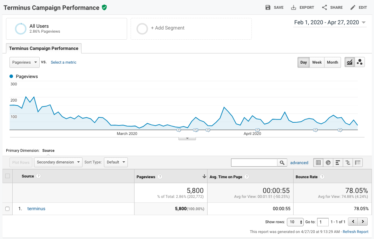Click the Export download icon

coord(293,8)
